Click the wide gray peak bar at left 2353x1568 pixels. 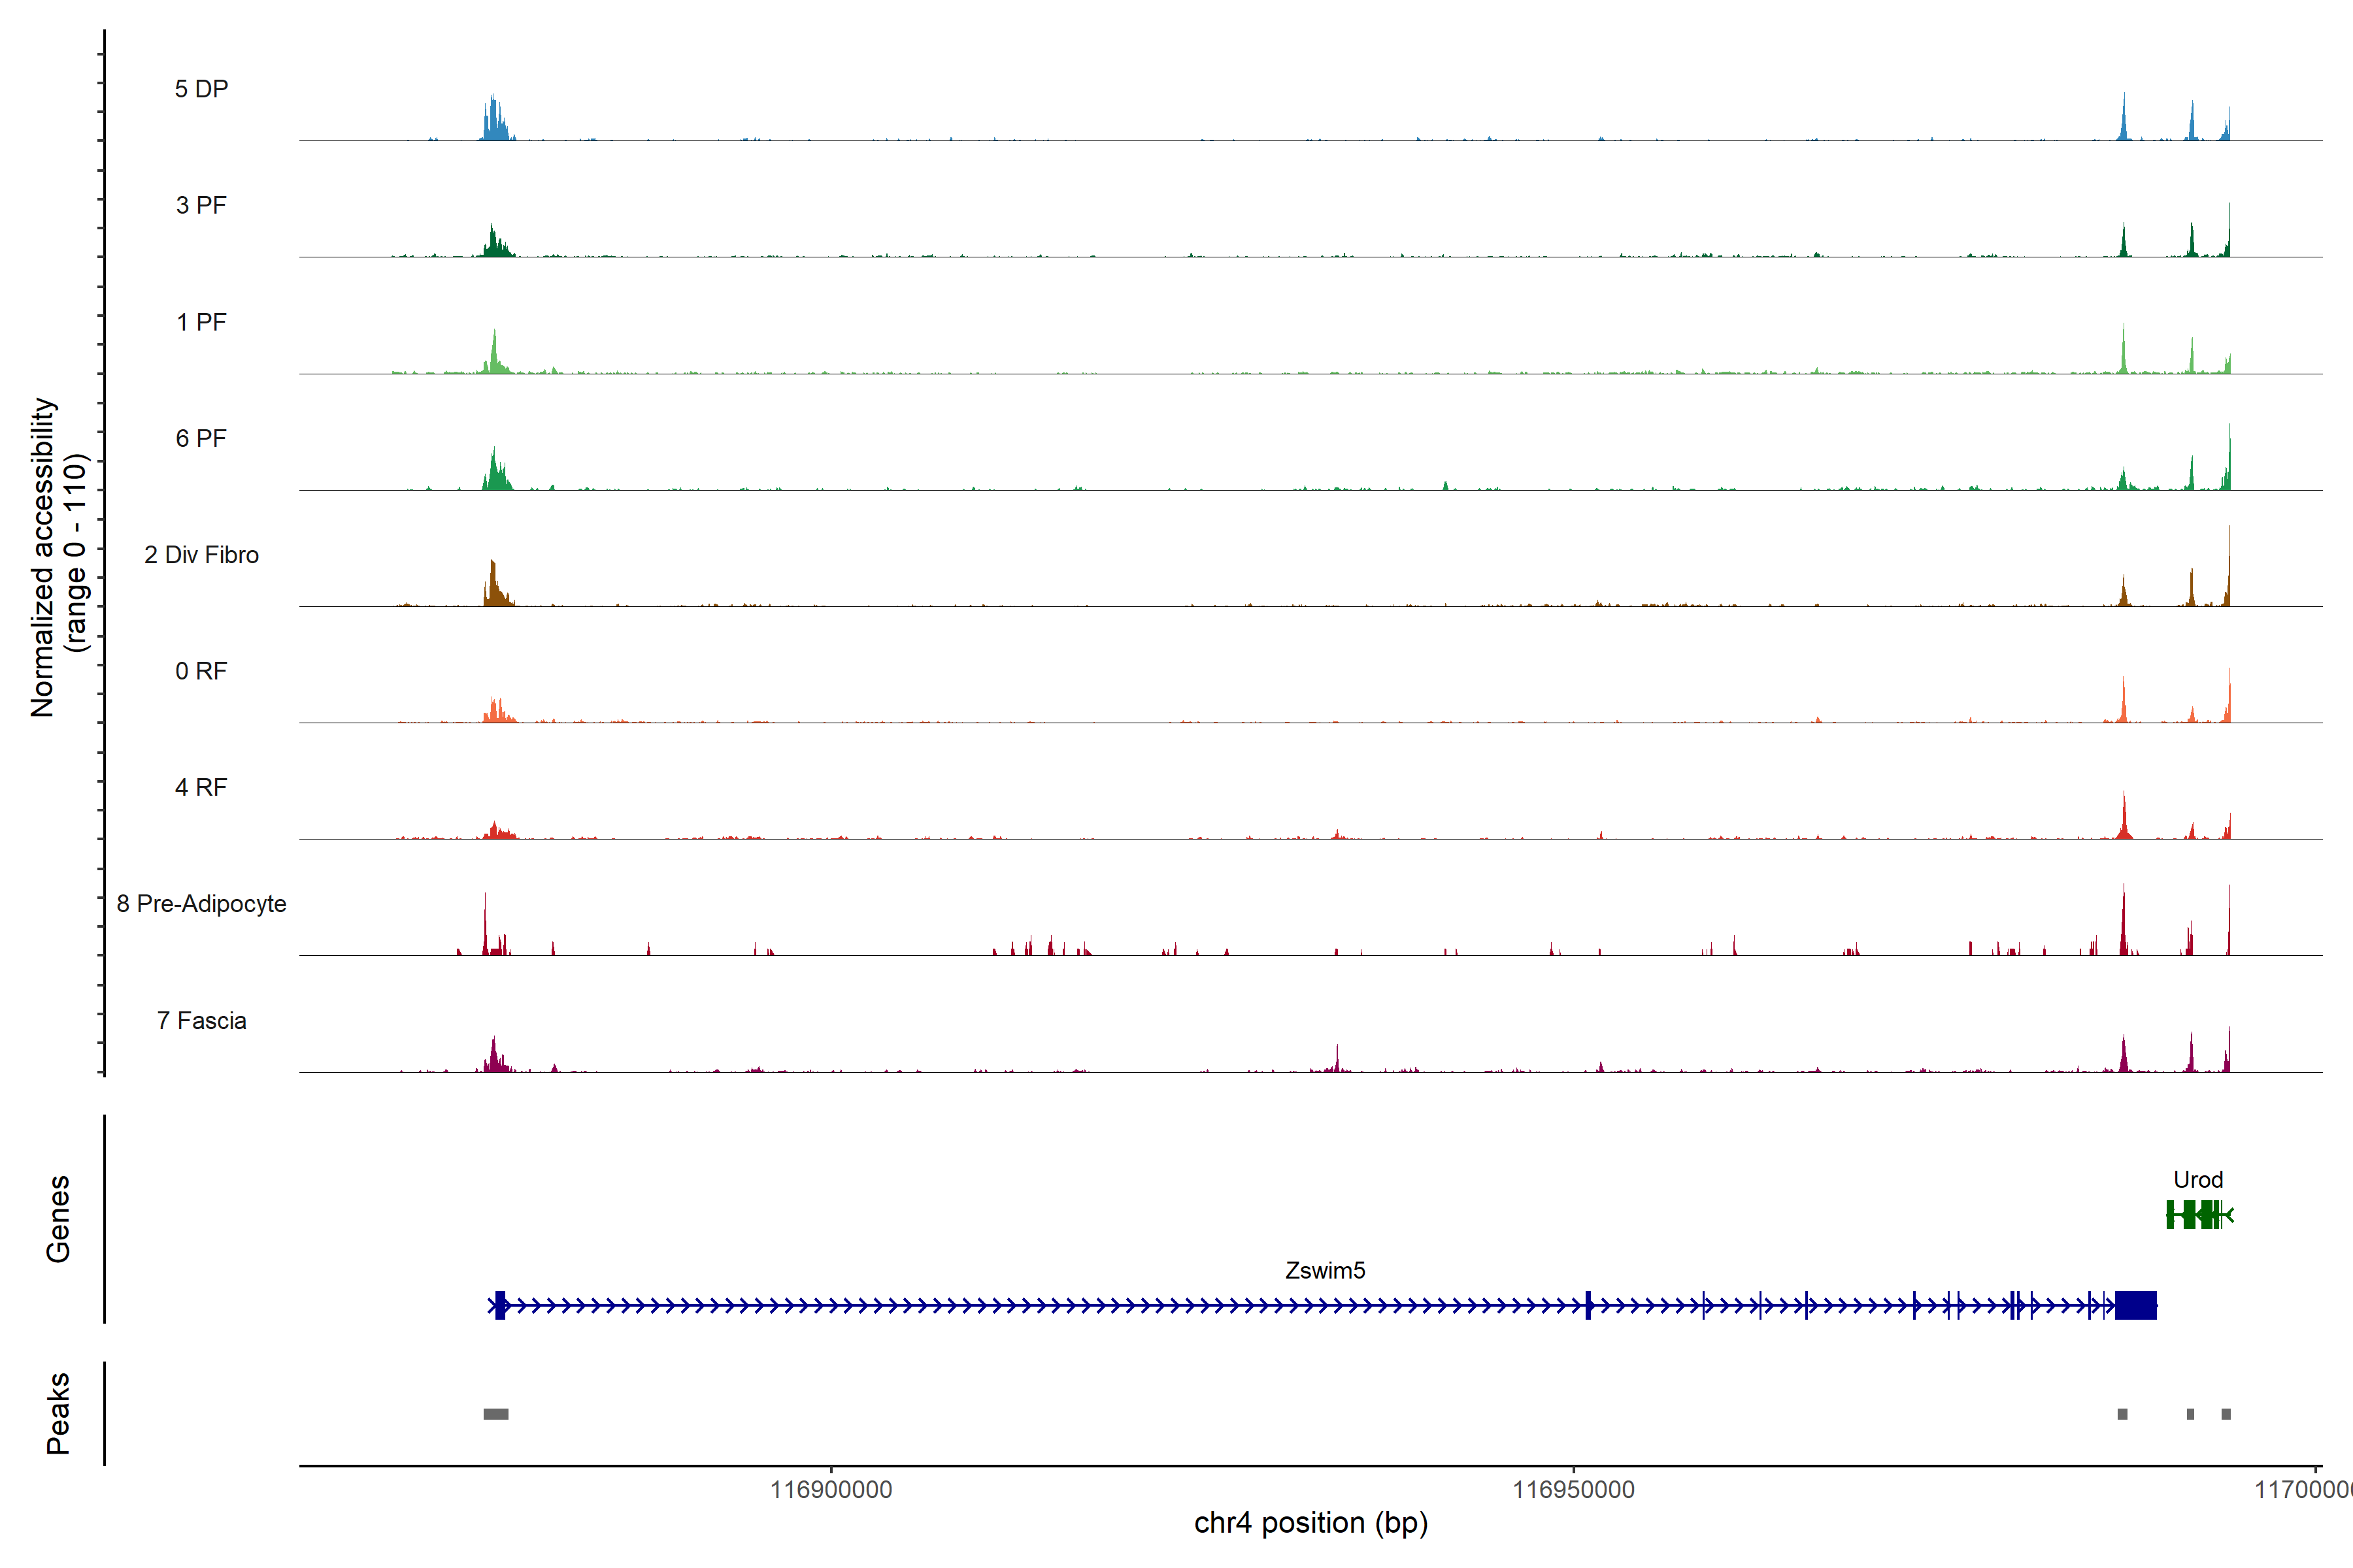[496, 1414]
